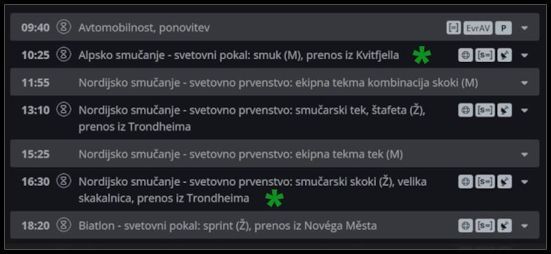Click the 15:25 time label
Viewport: 551px width, 254px height.
pos(36,154)
